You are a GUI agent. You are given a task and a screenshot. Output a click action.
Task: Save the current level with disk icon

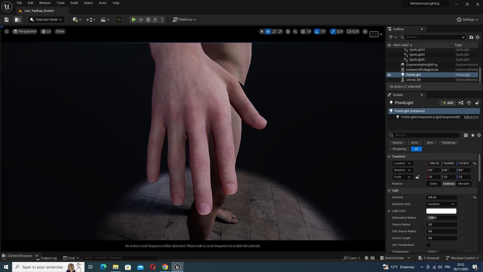coord(7,20)
